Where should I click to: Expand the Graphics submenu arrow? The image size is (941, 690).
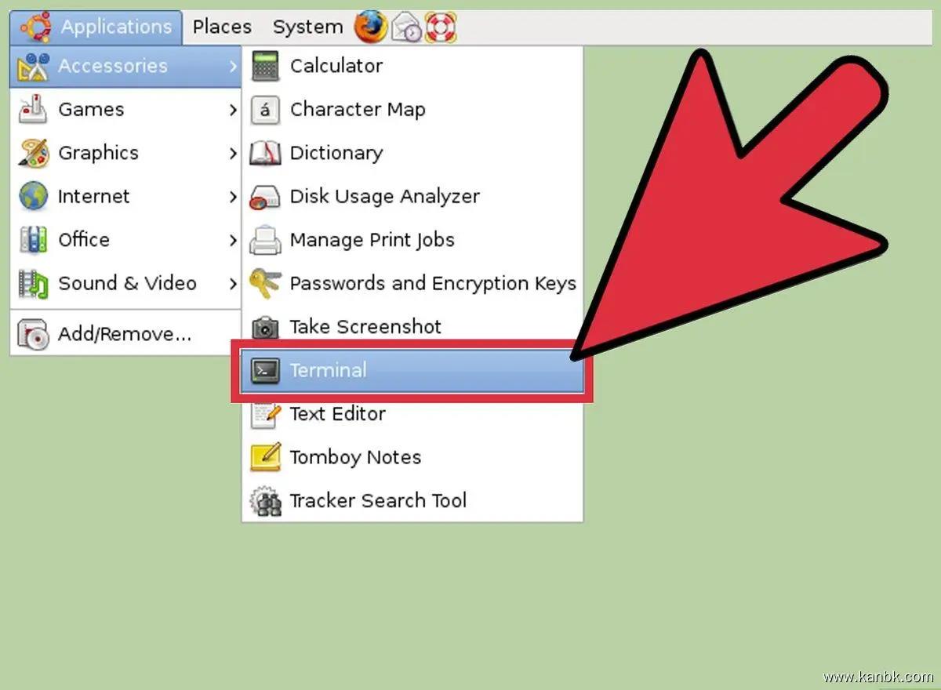232,154
